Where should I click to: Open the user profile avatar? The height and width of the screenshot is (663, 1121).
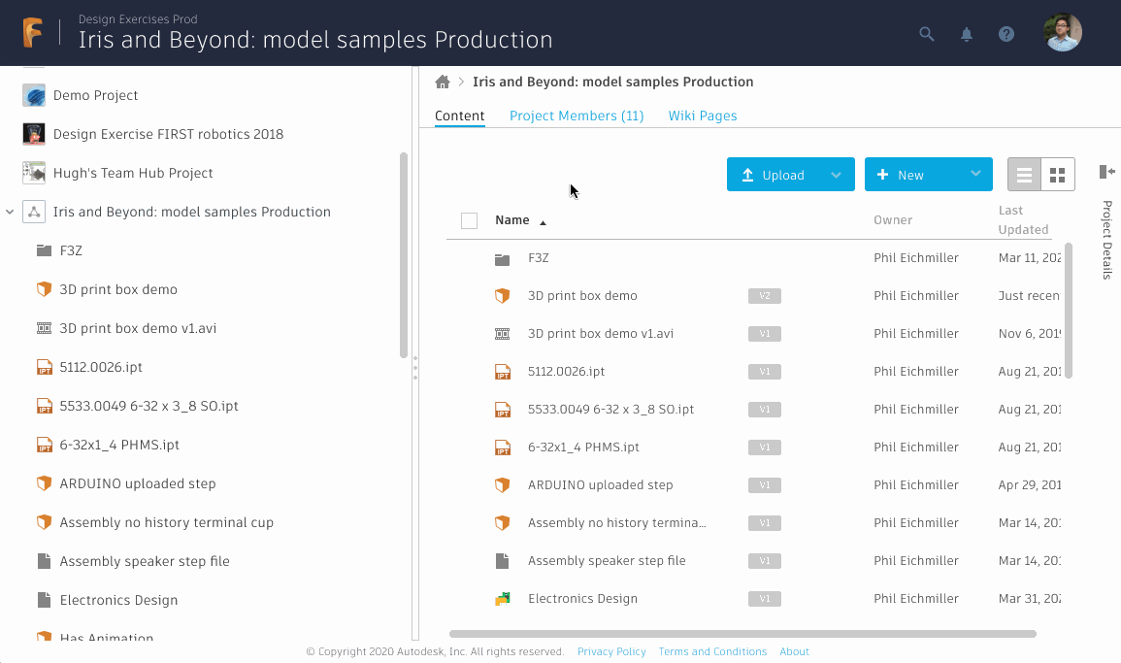[1062, 33]
